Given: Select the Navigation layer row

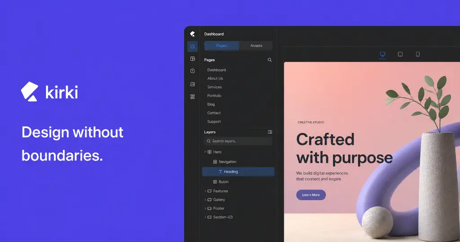Looking at the screenshot, I should point(238,162).
